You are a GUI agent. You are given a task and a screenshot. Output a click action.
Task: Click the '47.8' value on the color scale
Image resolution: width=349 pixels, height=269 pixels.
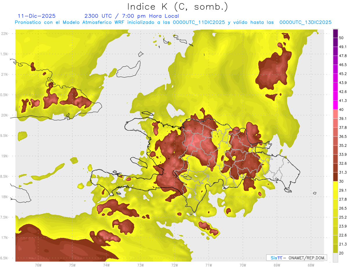point(343,56)
